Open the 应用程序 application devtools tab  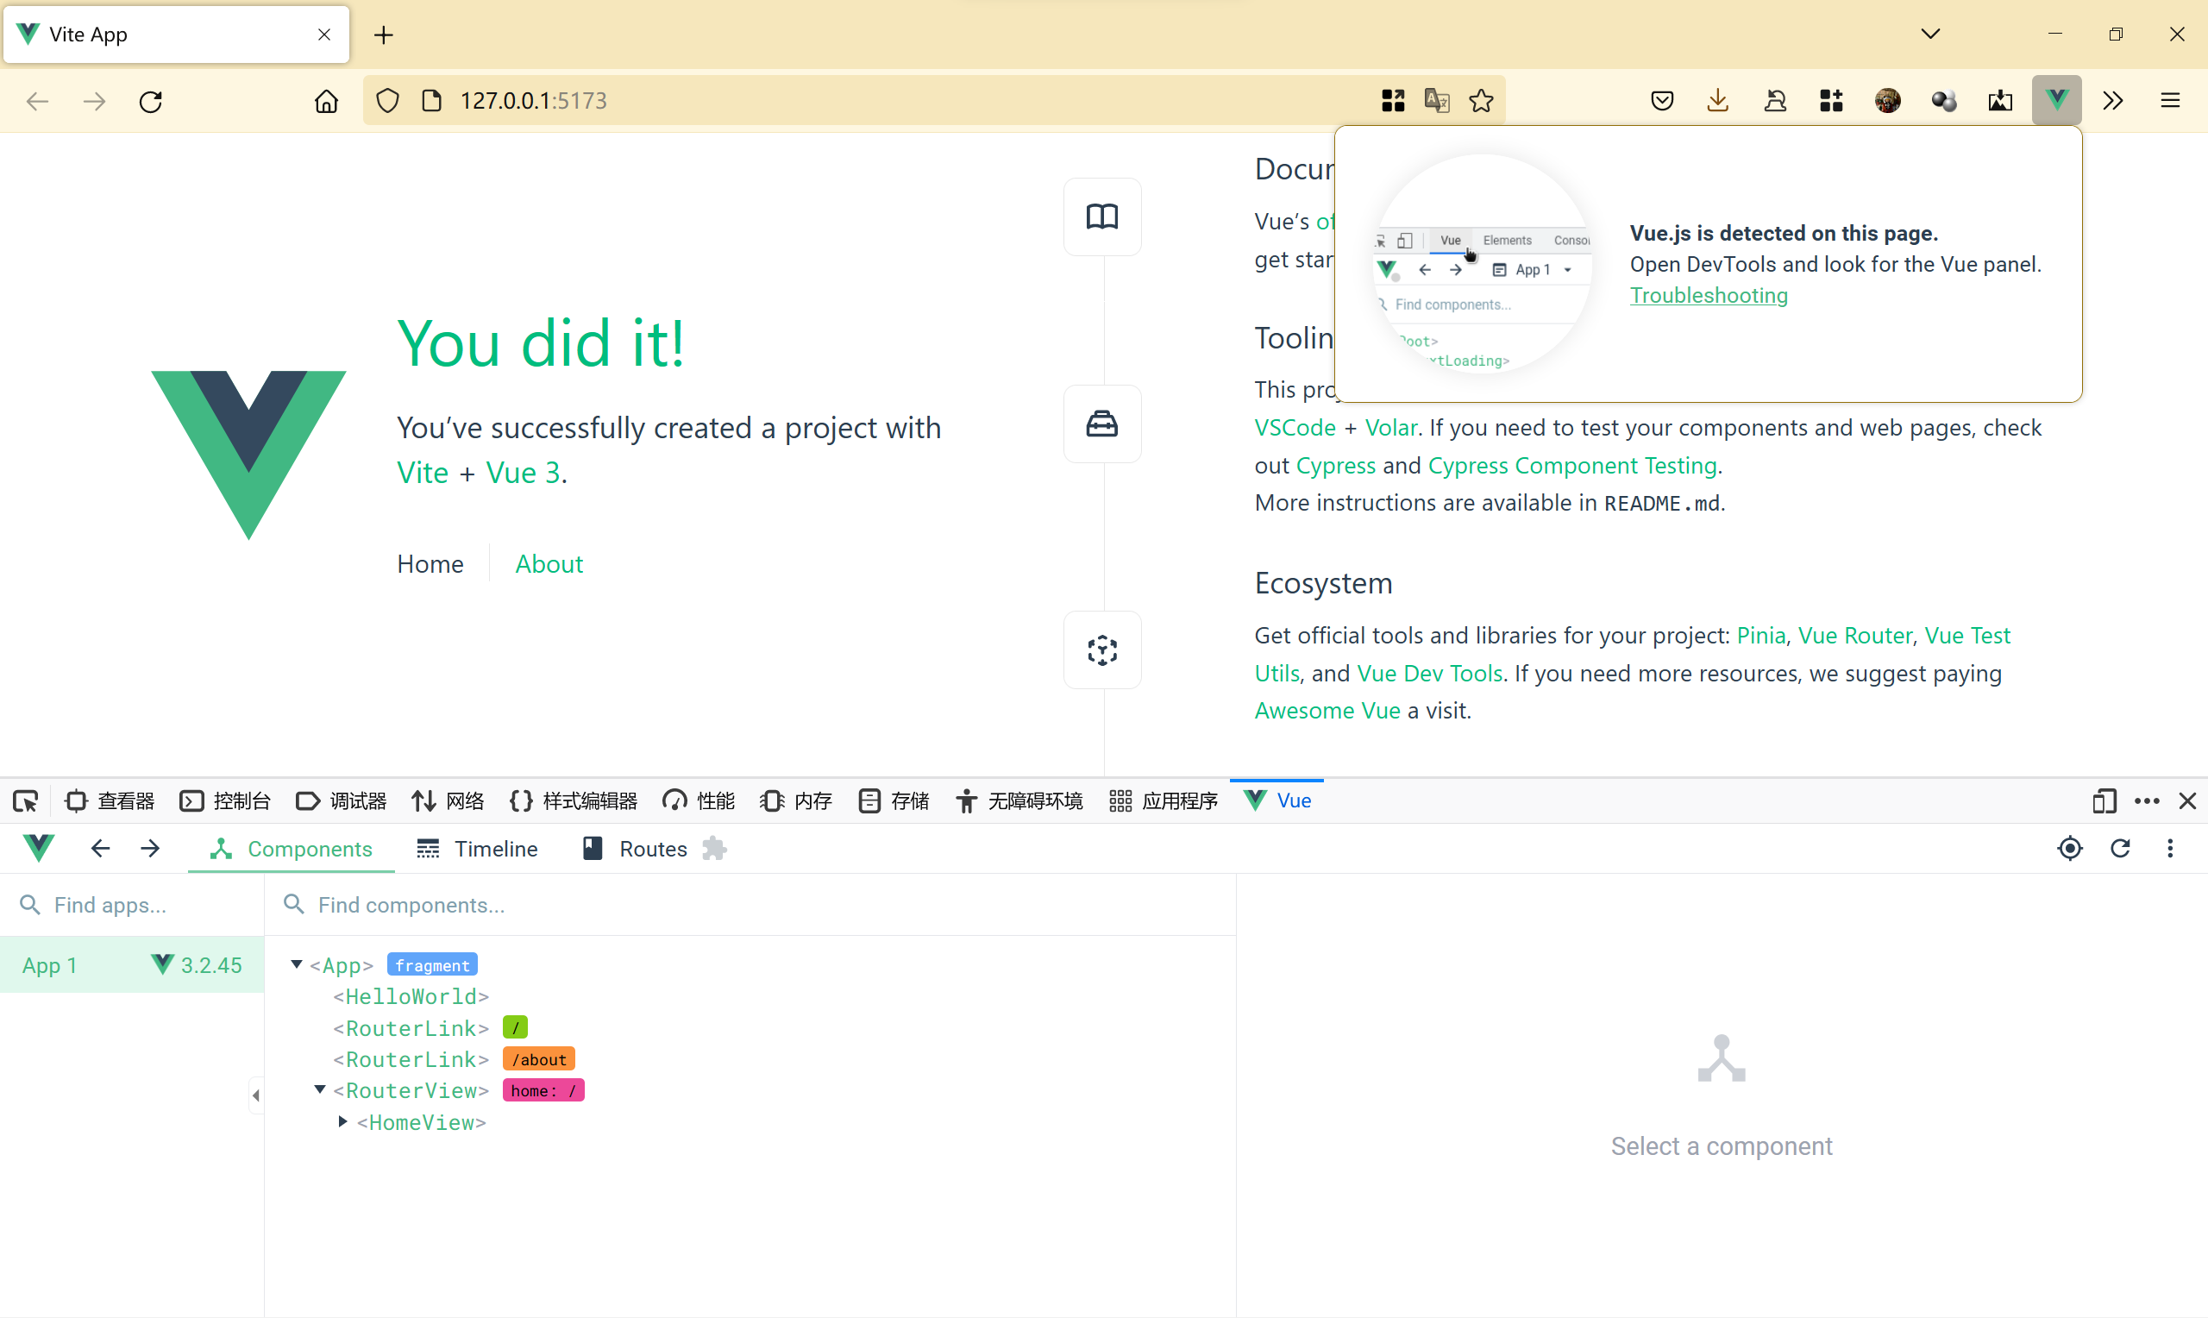1164,801
